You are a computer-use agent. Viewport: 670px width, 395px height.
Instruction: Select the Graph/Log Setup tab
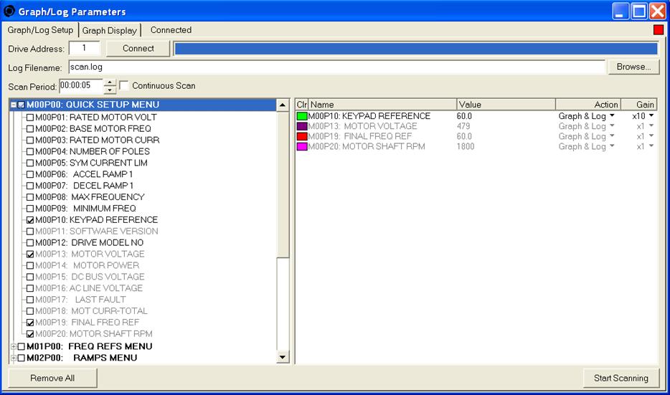pyautogui.click(x=40, y=30)
